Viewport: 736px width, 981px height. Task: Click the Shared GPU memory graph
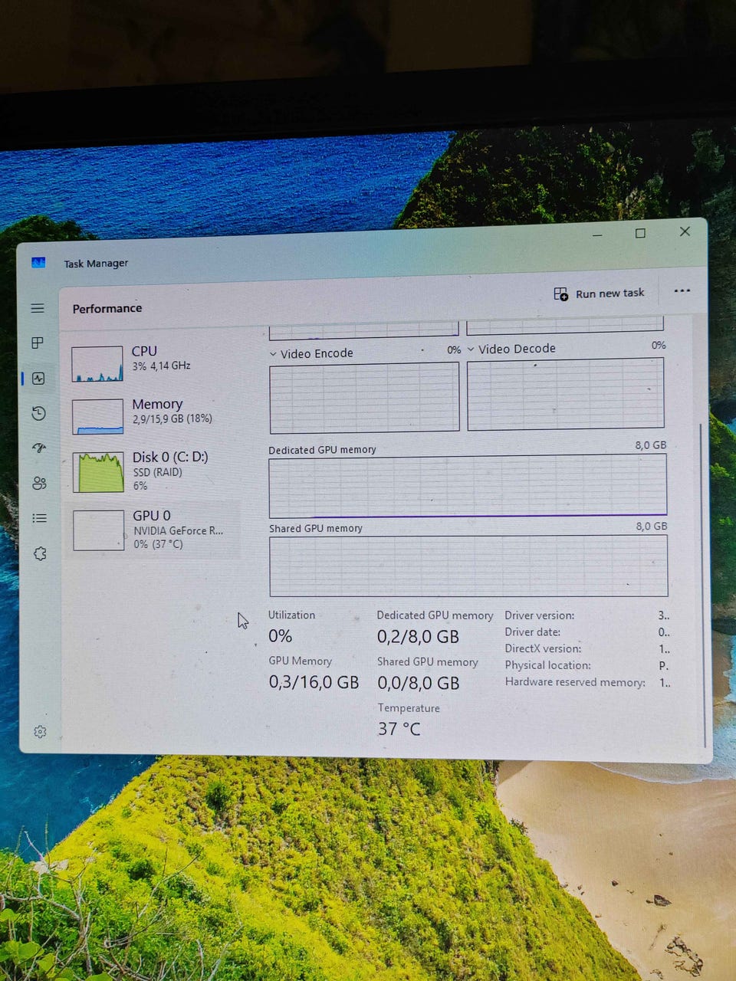click(x=468, y=566)
